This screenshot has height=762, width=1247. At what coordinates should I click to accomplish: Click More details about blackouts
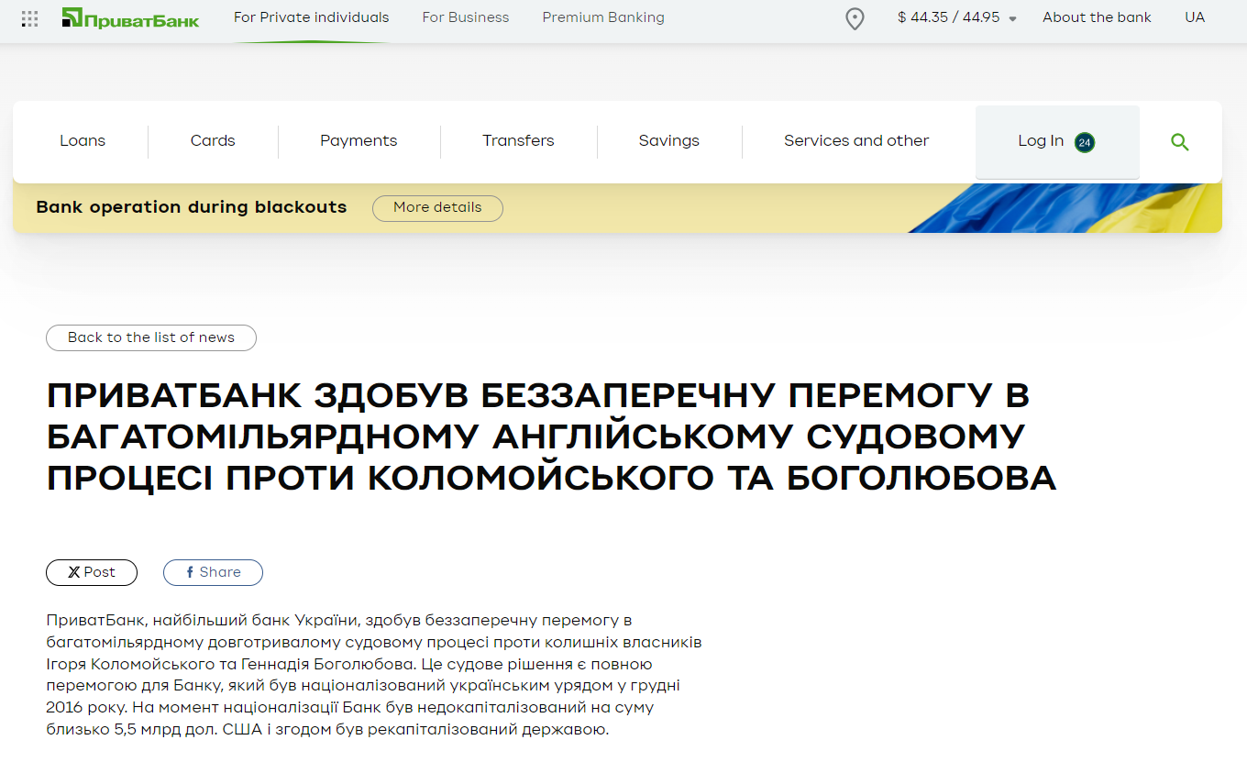[437, 208]
